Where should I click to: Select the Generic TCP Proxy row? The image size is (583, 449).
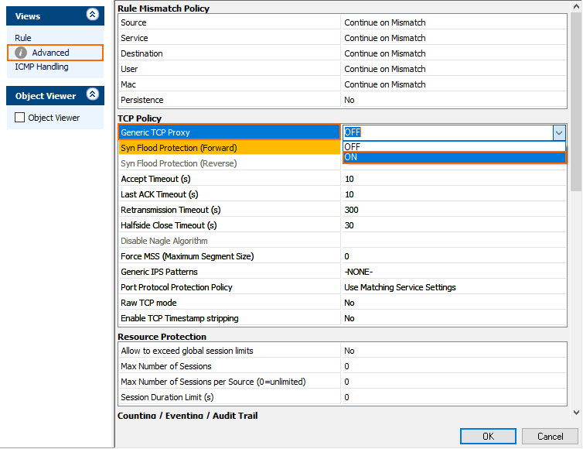(x=230, y=132)
